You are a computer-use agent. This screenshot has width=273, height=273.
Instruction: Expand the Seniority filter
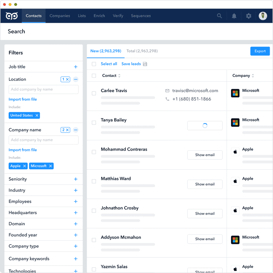(76, 179)
